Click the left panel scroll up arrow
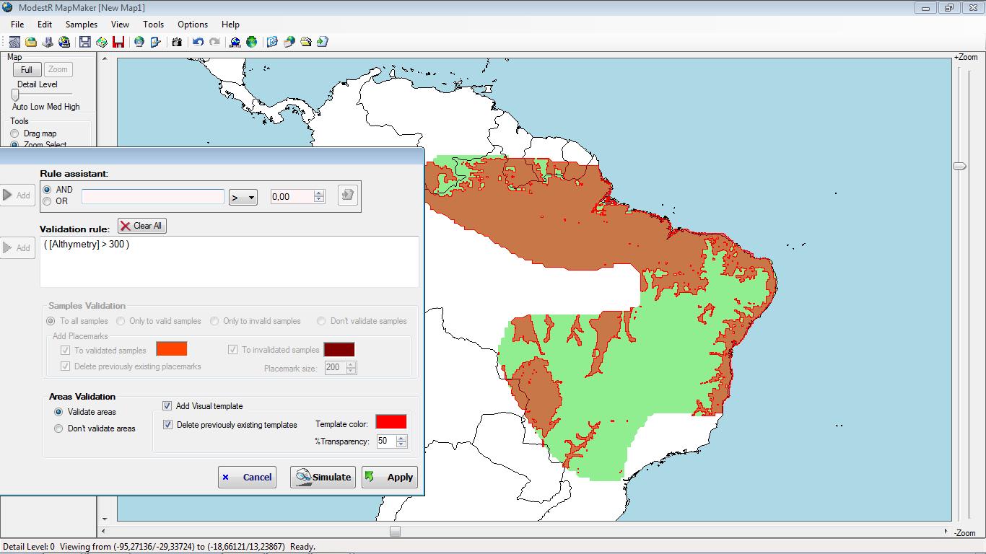 pos(105,60)
